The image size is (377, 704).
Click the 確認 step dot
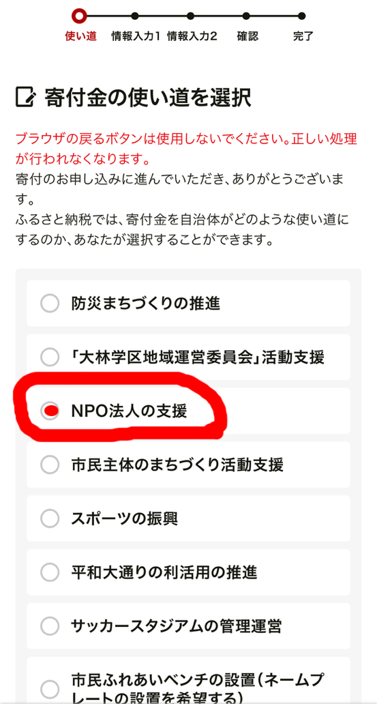pos(246,16)
